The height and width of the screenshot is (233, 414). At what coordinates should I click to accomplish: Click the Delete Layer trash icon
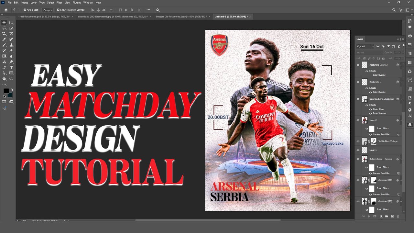[398, 216]
